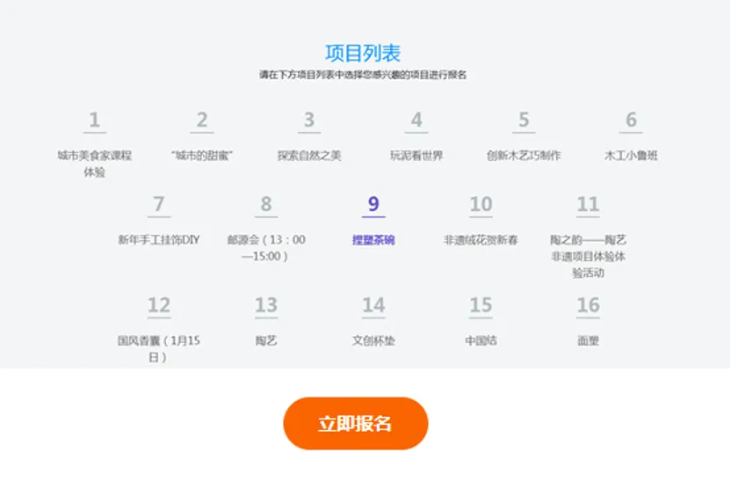
Task: Open project 3 探索自然之美
Action: [309, 136]
